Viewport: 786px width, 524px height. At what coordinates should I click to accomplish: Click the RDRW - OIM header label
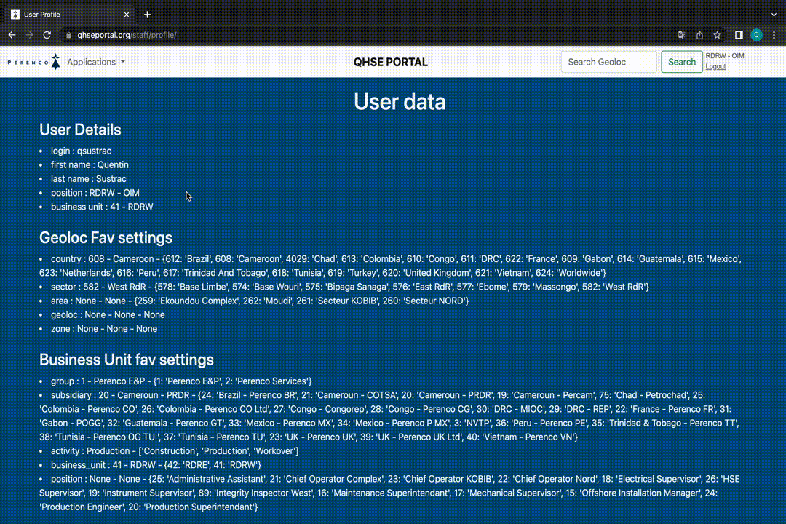[724, 55]
